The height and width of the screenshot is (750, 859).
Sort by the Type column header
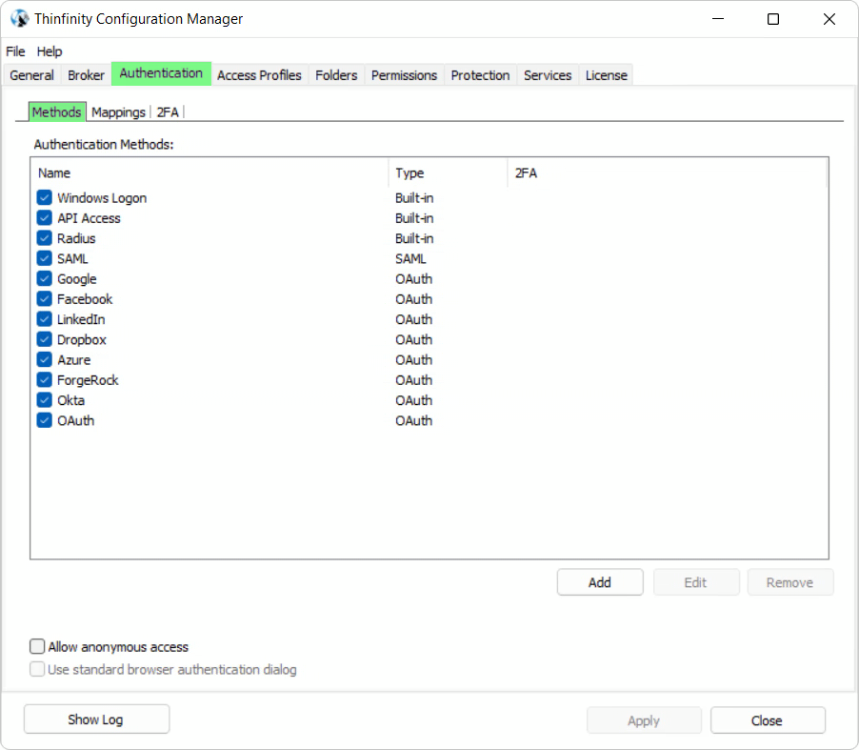(448, 173)
